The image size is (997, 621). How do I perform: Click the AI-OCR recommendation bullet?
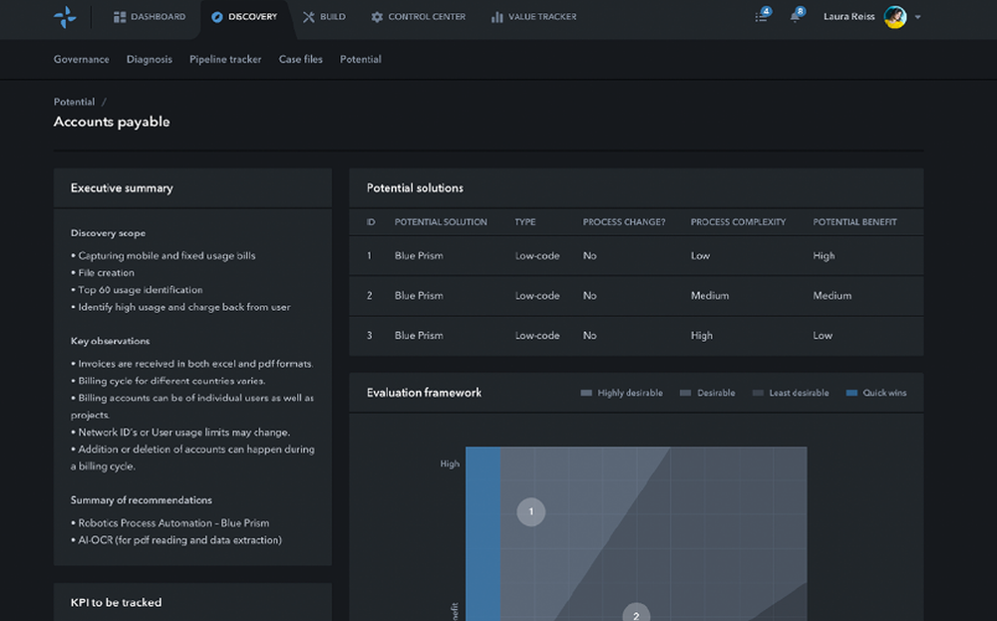pyautogui.click(x=176, y=540)
